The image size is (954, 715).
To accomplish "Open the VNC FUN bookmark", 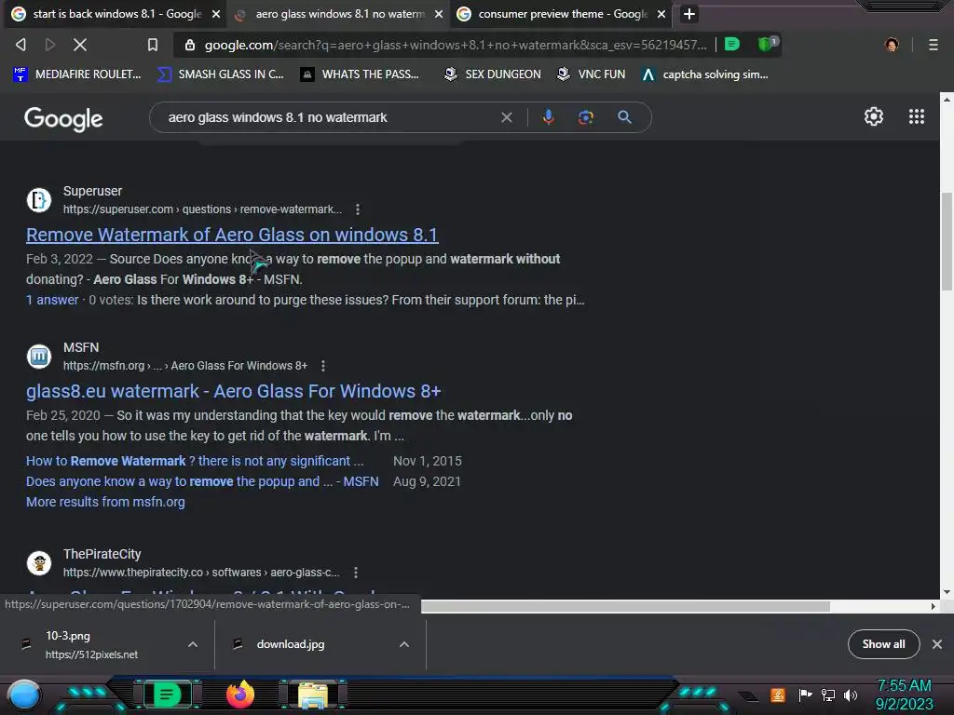I will point(591,74).
